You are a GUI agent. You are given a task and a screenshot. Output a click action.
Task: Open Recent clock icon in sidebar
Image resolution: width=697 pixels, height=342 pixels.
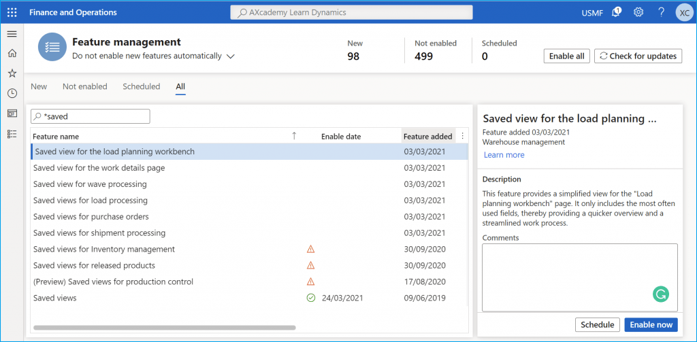12,93
